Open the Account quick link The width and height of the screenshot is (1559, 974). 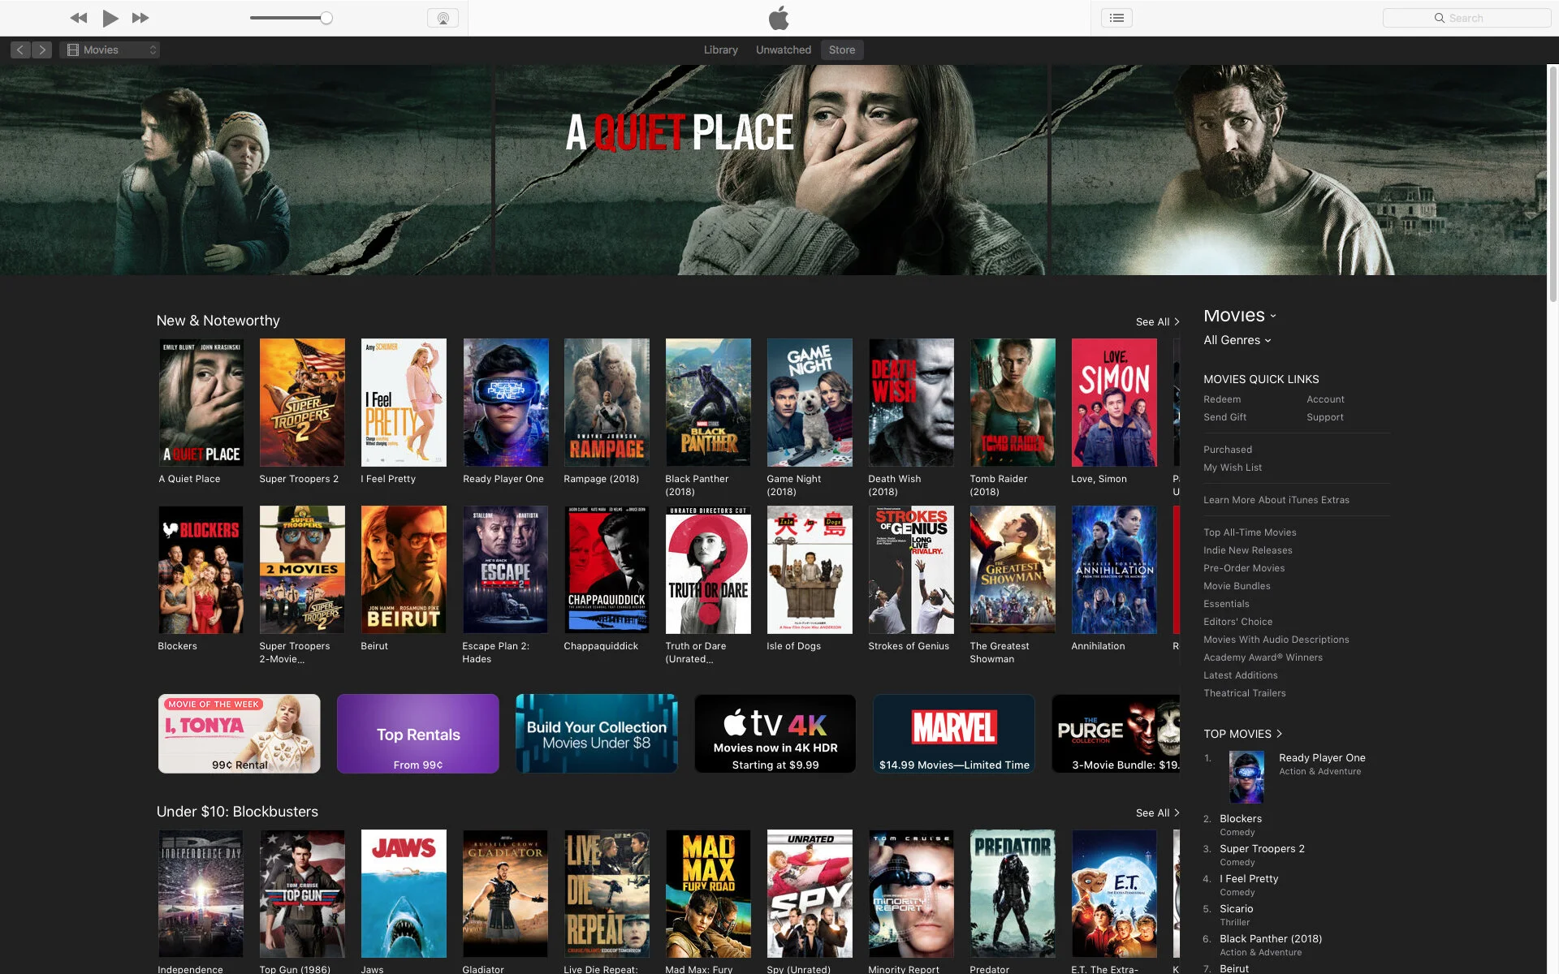click(1325, 399)
